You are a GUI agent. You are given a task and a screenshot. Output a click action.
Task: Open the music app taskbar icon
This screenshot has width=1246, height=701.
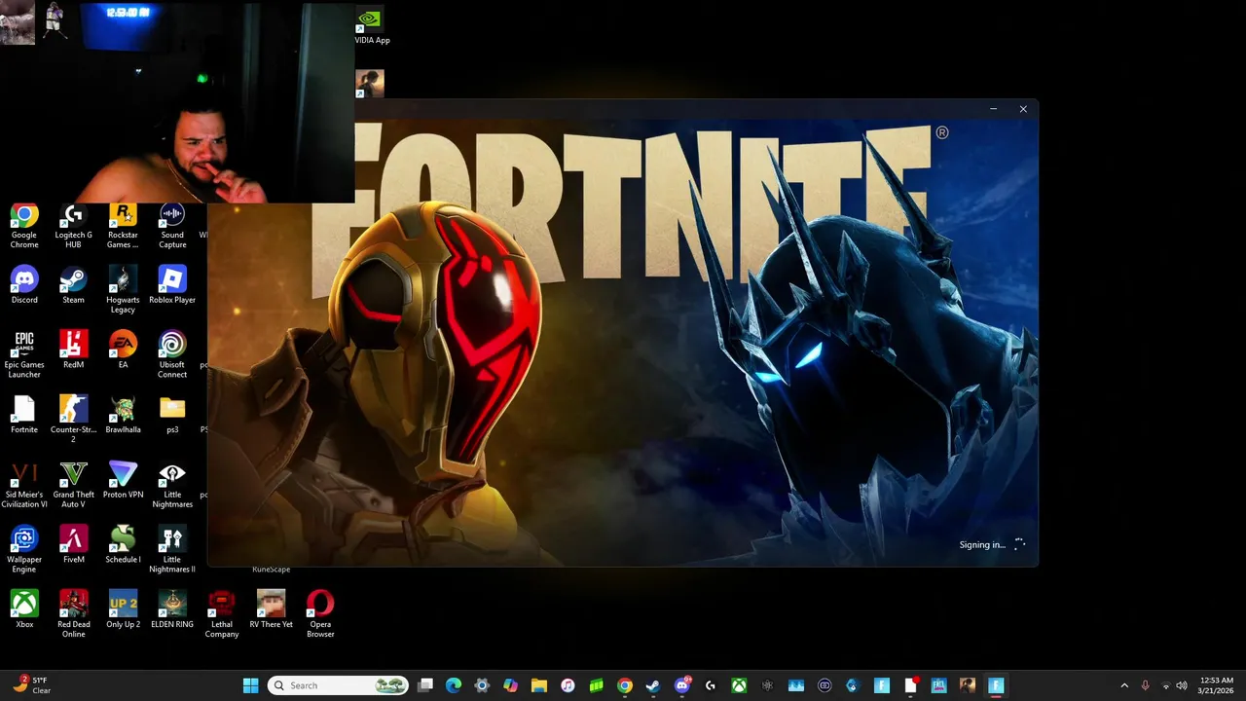click(x=568, y=685)
